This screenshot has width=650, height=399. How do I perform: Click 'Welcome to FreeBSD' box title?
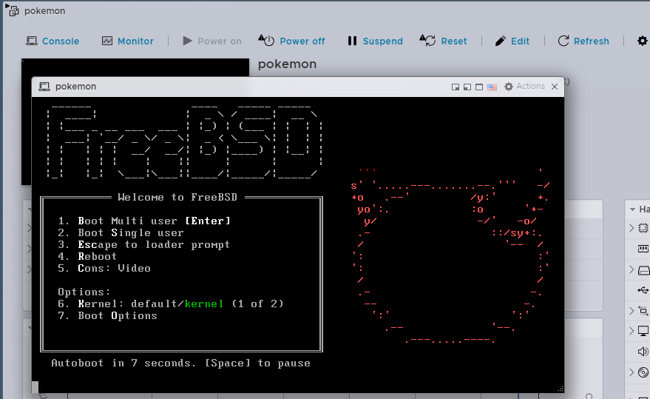point(177,197)
